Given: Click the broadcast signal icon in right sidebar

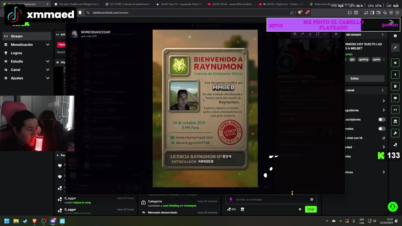Looking at the screenshot, I should point(395,110).
